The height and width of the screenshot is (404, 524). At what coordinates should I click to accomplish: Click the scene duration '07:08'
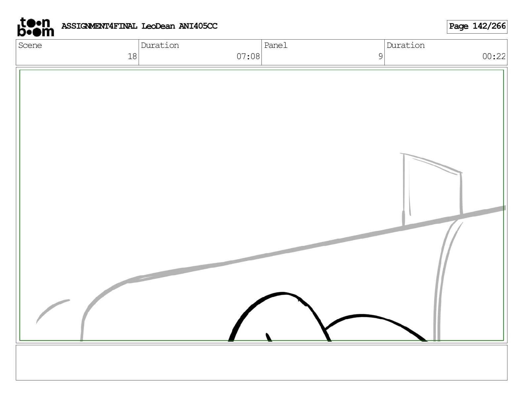[248, 56]
